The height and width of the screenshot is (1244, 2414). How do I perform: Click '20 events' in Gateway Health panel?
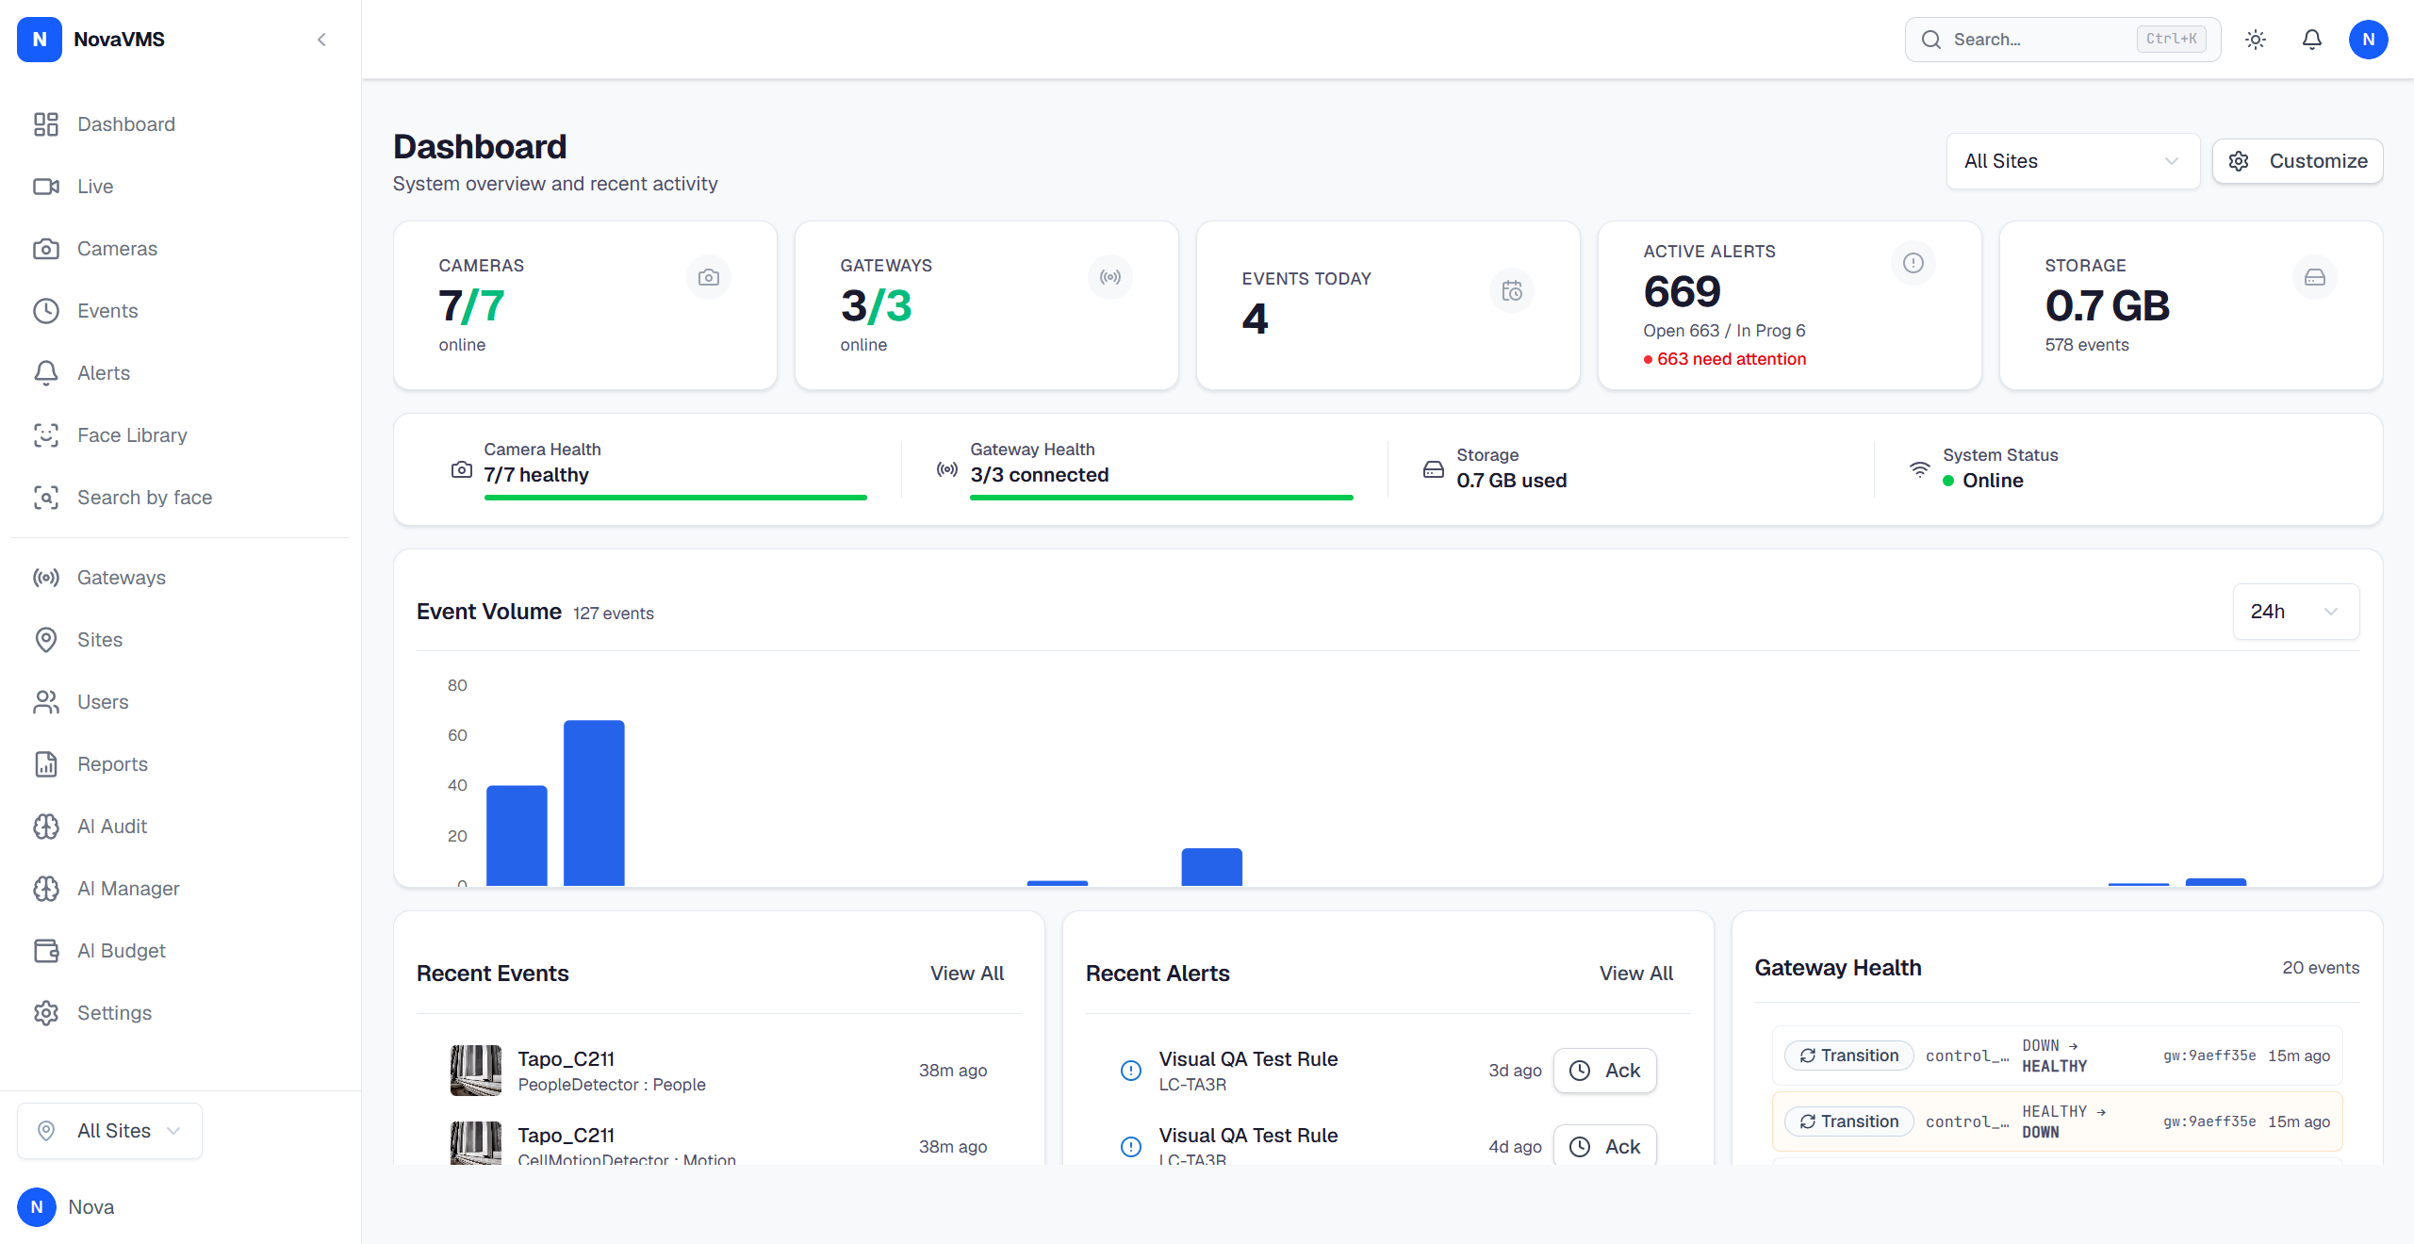click(x=2321, y=968)
